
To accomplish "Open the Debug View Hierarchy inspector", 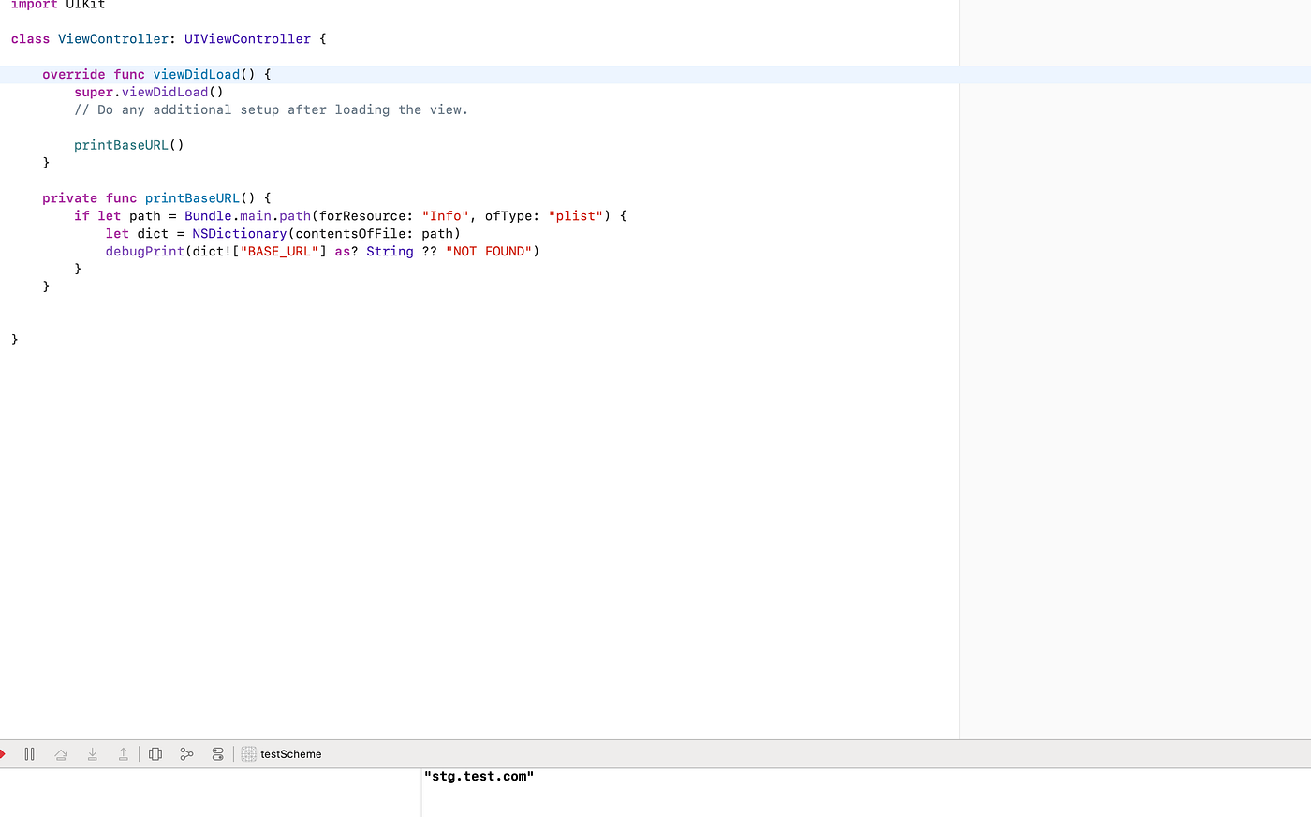I will (155, 753).
